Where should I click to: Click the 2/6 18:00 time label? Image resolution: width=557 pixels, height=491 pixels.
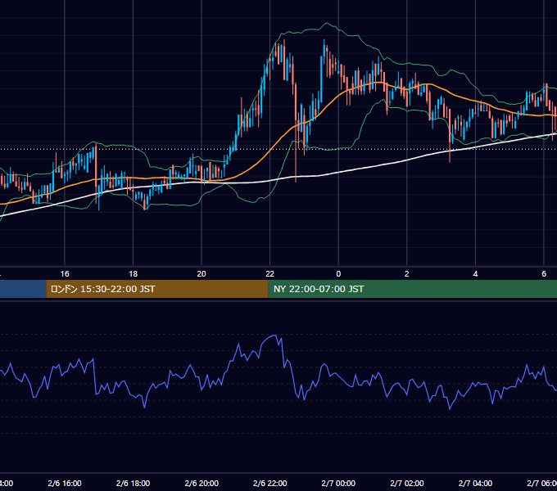(x=133, y=483)
